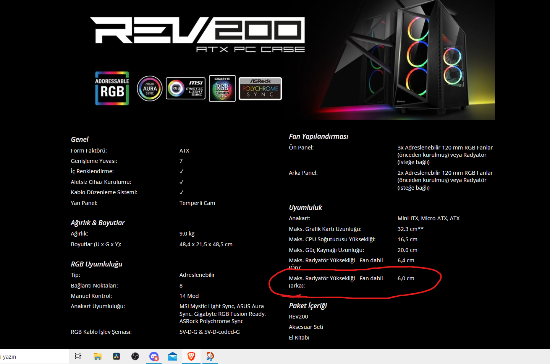Click the Windows search box in the taskbar
This screenshot has height=364, width=550.
(x=34, y=356)
